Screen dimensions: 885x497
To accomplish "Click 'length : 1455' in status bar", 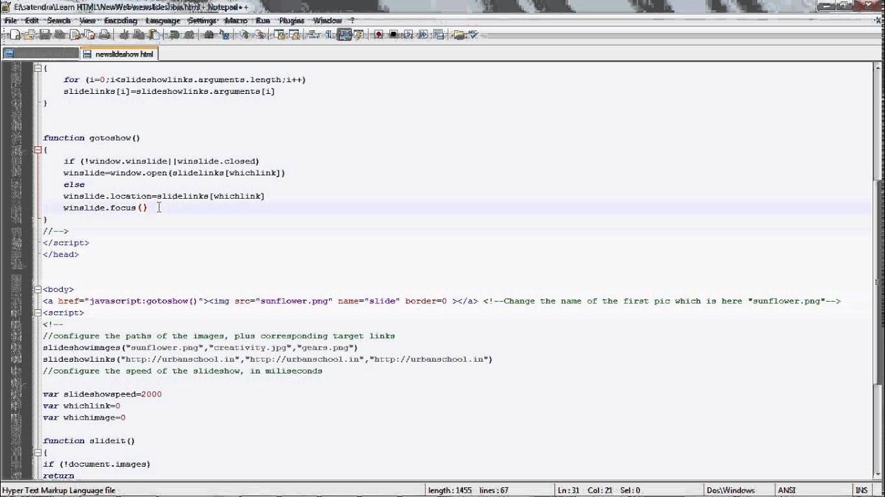I will pos(449,491).
